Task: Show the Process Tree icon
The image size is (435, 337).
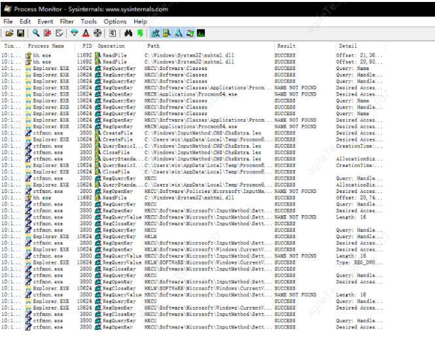Action: coord(113,33)
